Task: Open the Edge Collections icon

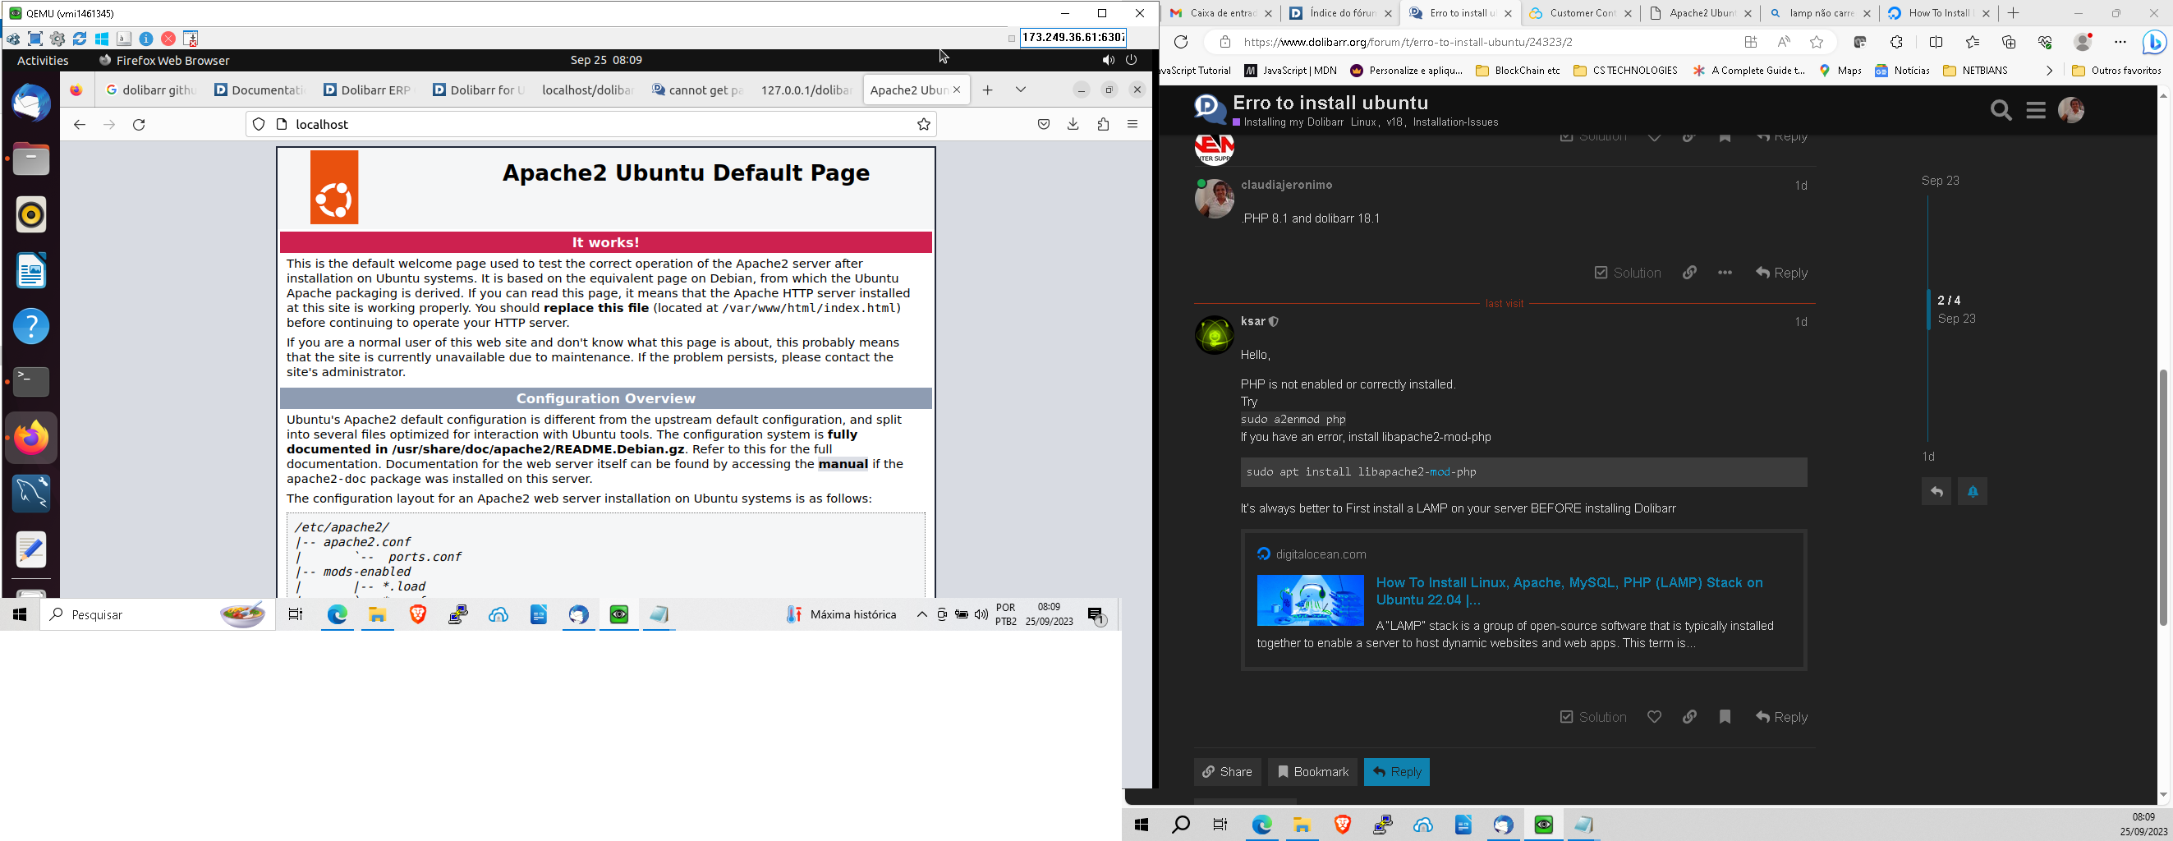Action: click(x=2009, y=42)
